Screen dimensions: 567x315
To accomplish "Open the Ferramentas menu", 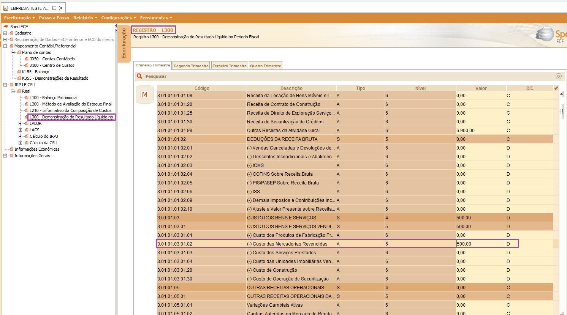I will (156, 18).
